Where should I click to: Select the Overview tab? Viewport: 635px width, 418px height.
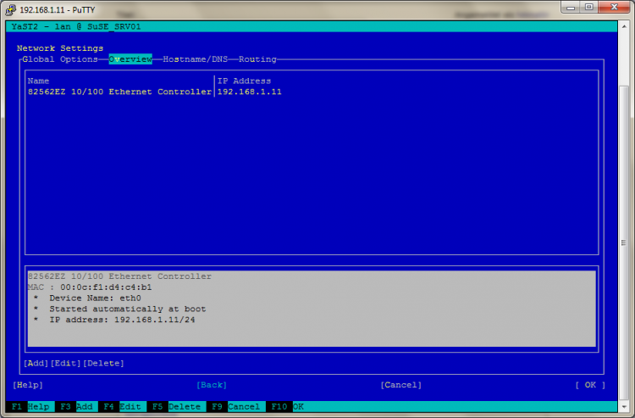(x=130, y=59)
